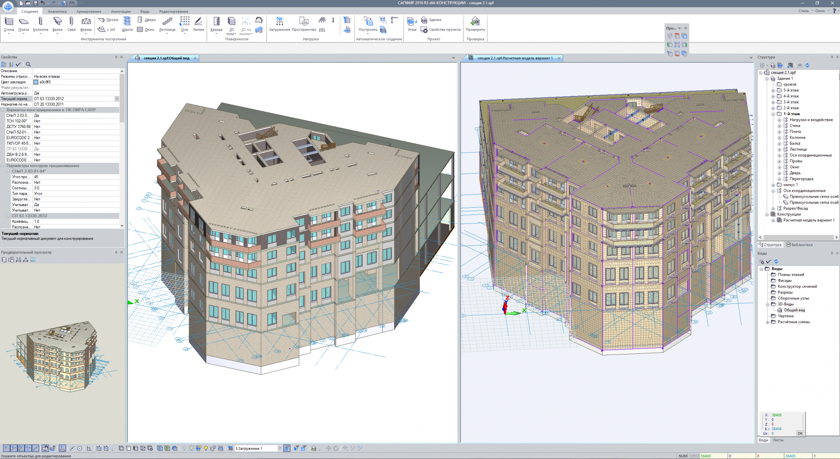Open the 5.Загружение 1 dropdown
This screenshot has height=459, width=840.
click(x=280, y=448)
